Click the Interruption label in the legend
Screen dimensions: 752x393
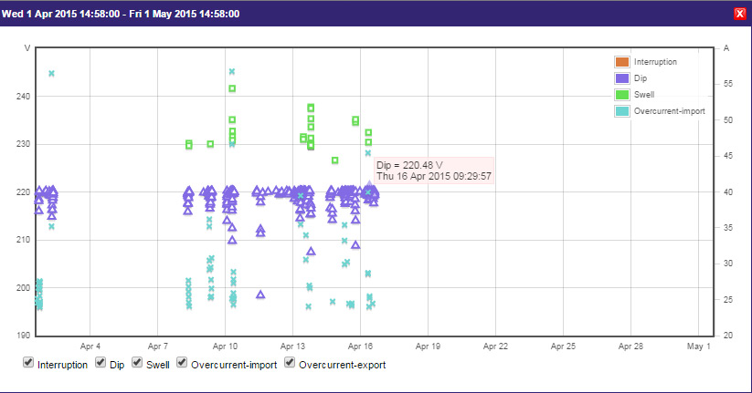coord(655,62)
